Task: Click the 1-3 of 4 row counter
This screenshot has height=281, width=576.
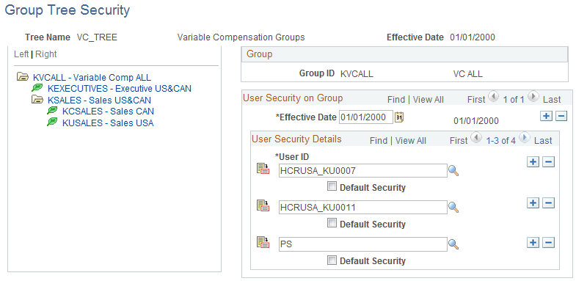Action: pyautogui.click(x=500, y=141)
